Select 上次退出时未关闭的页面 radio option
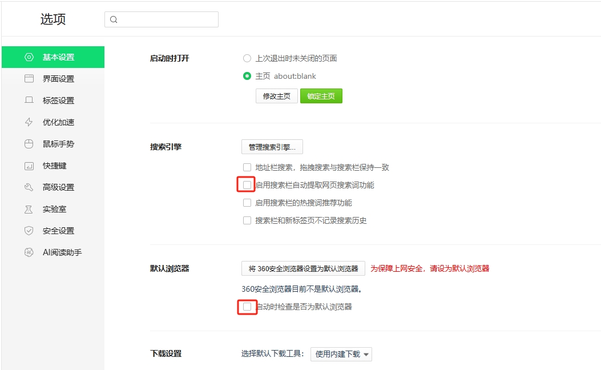 [x=247, y=58]
